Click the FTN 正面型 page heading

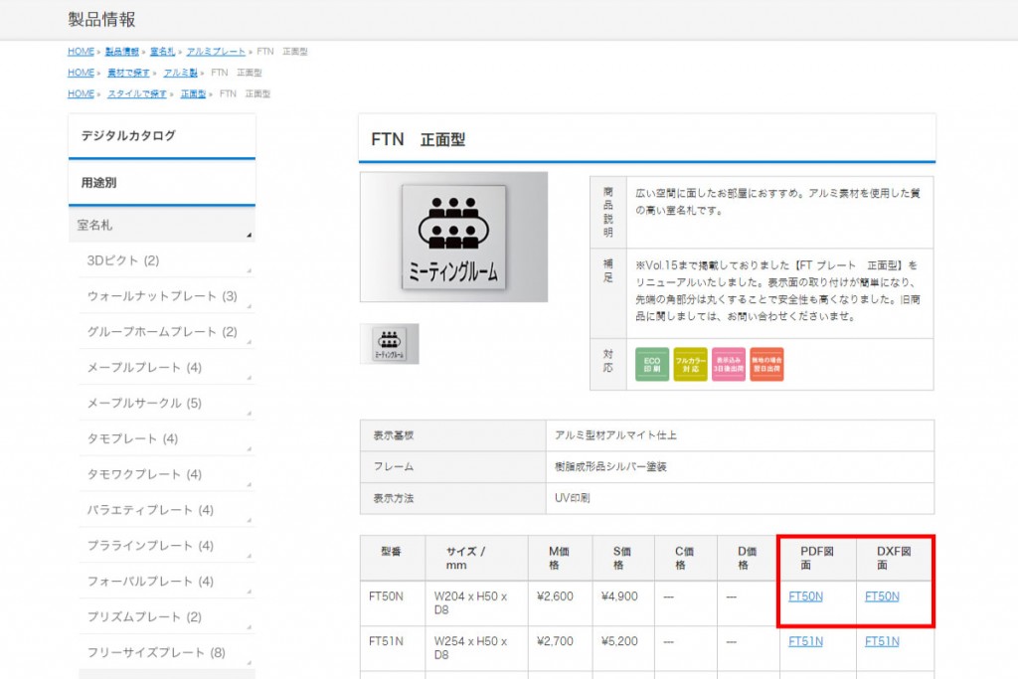419,139
